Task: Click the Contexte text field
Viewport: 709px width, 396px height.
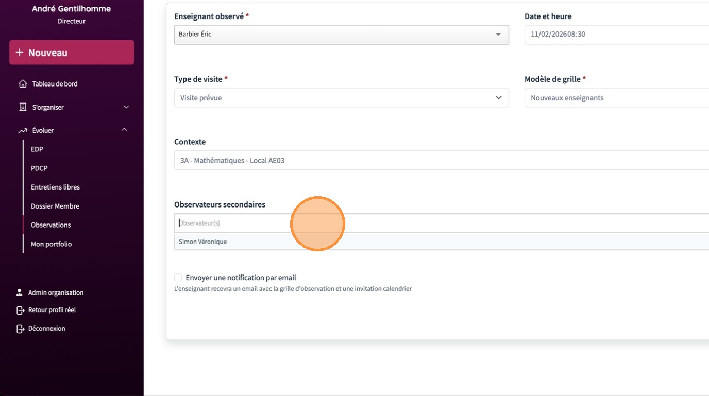Action: pos(441,161)
